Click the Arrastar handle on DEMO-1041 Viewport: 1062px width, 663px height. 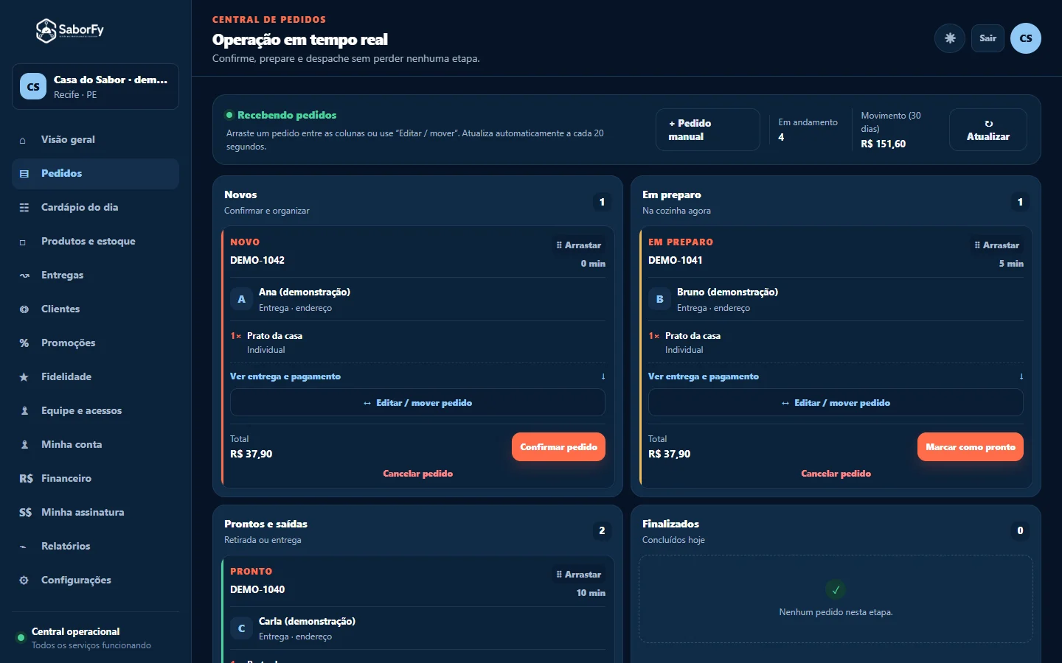[996, 245]
